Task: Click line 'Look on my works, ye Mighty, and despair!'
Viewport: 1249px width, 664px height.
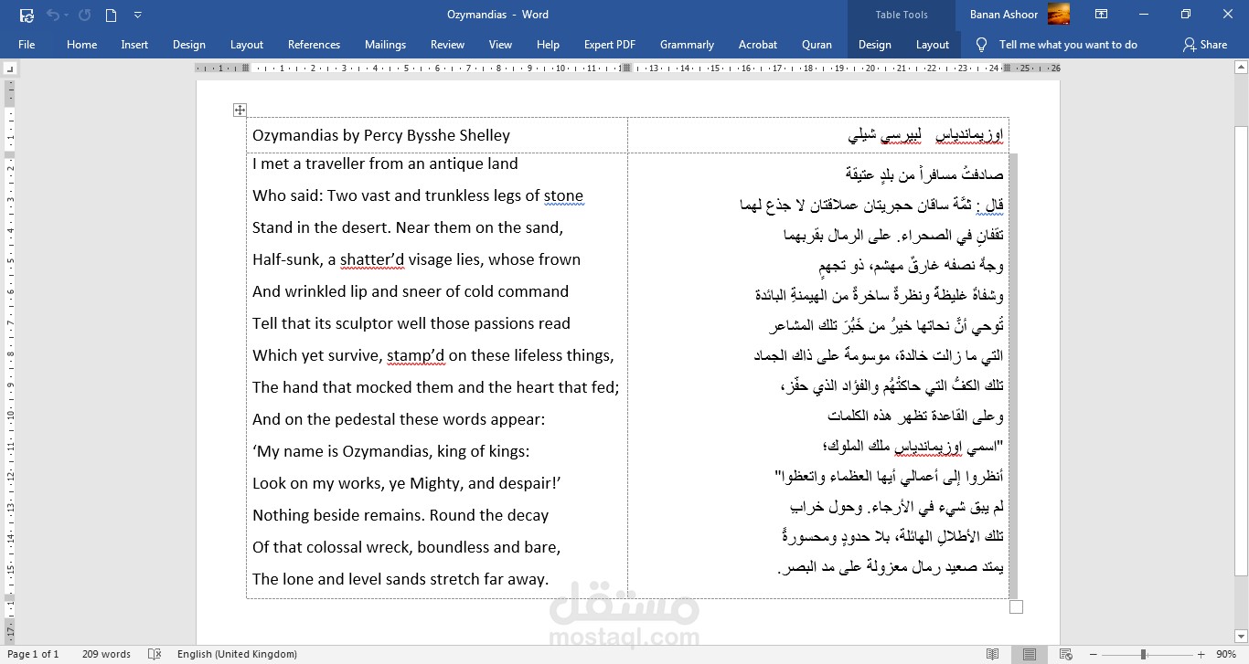Action: 406,483
